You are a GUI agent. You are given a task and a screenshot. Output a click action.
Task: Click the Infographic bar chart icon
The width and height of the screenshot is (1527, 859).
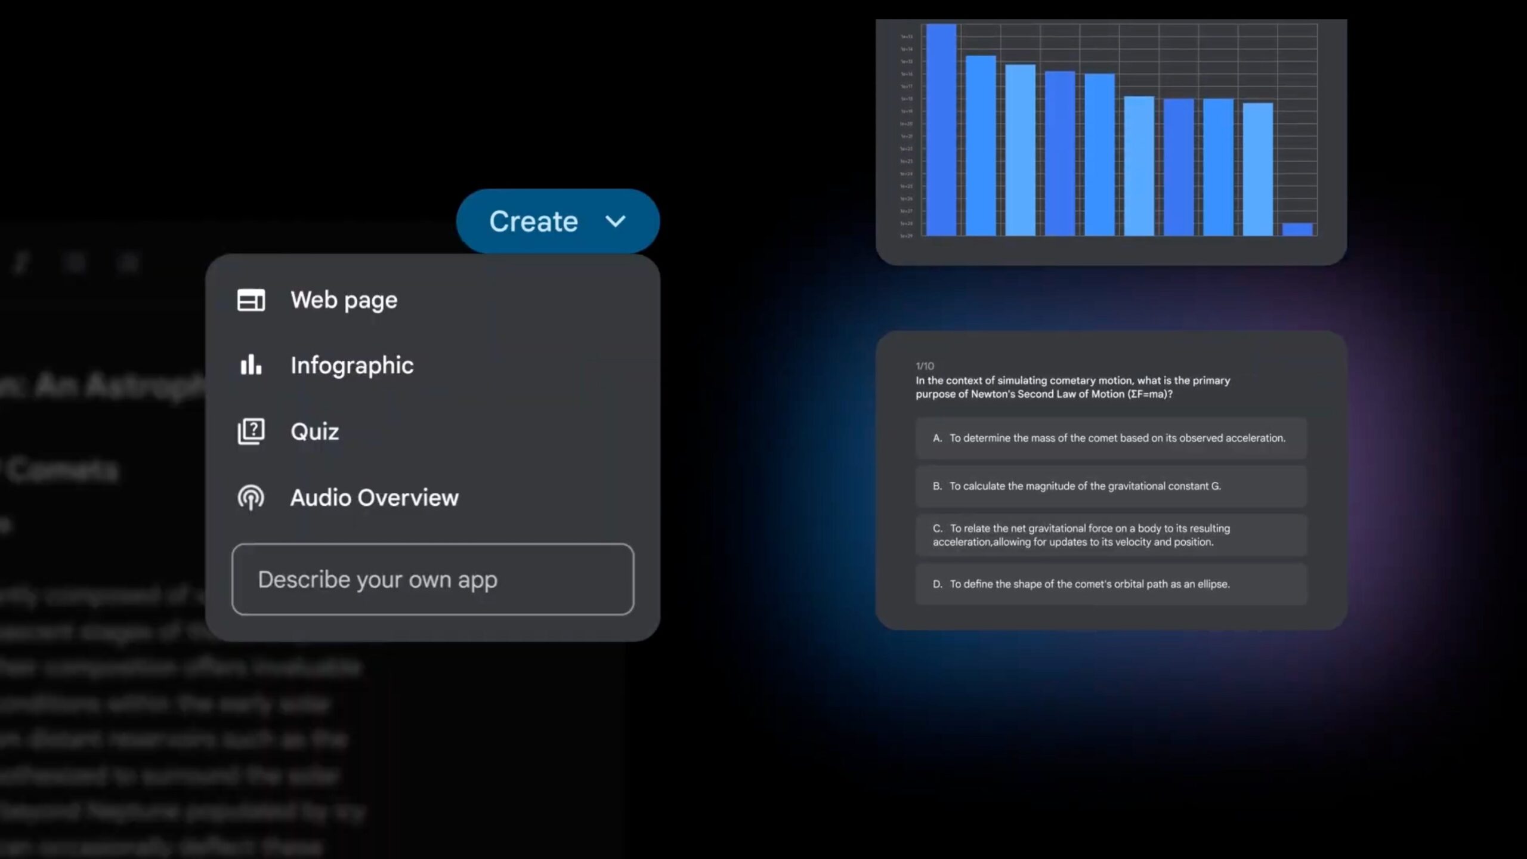coord(251,365)
